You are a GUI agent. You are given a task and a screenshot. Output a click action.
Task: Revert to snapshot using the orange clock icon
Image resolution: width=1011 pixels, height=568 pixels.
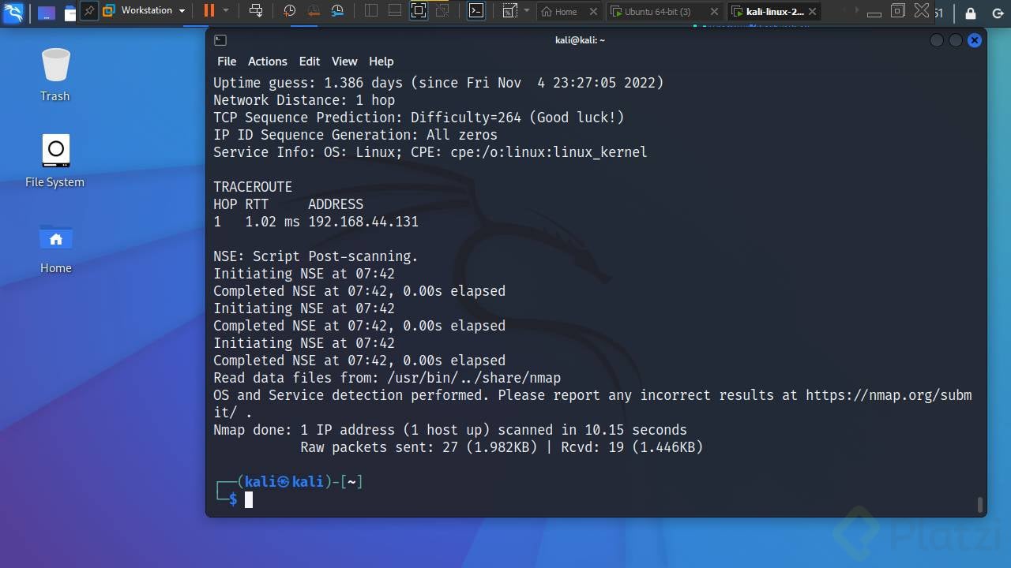coord(314,11)
